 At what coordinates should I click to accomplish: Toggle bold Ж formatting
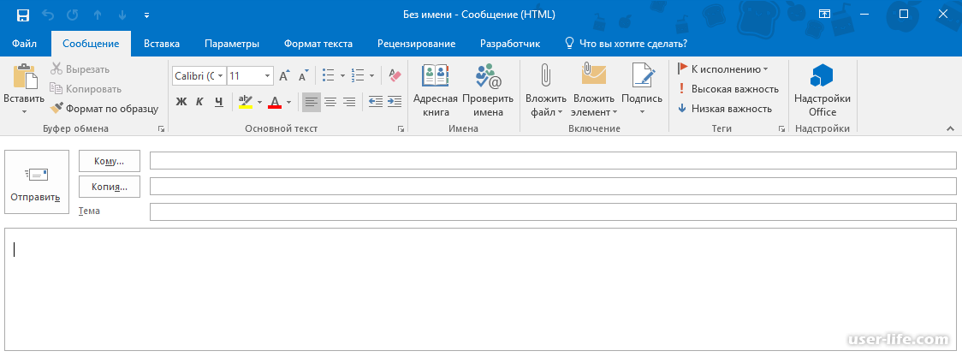point(181,102)
